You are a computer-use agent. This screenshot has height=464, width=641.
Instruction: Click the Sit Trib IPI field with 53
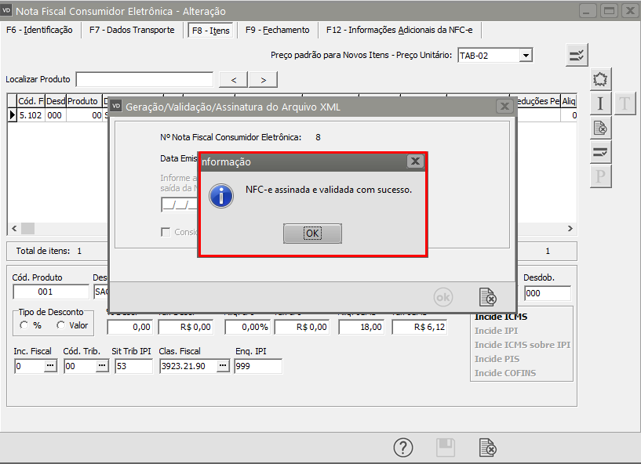[x=133, y=366]
